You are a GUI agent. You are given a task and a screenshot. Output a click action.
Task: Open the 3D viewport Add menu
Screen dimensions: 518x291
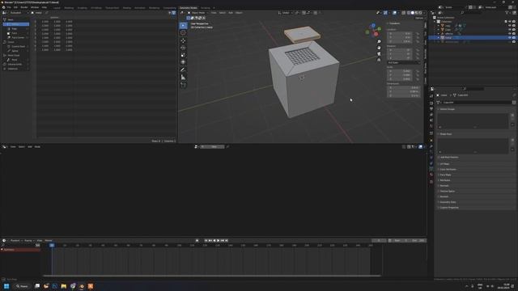pos(231,13)
